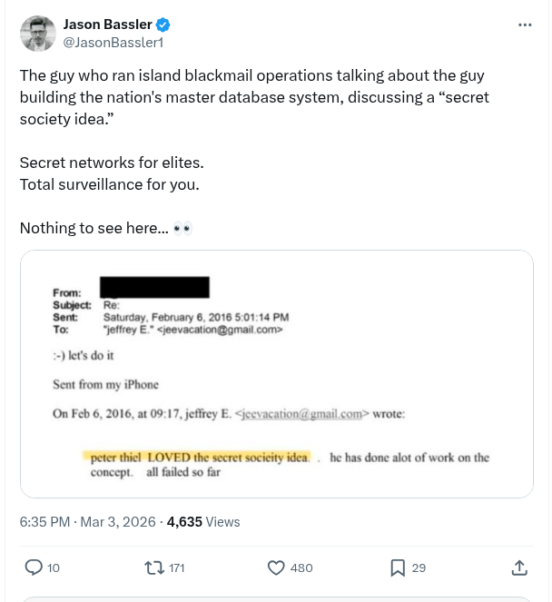The width and height of the screenshot is (552, 602).
Task: Open Jason Bassler's profile avatar
Action: [37, 34]
